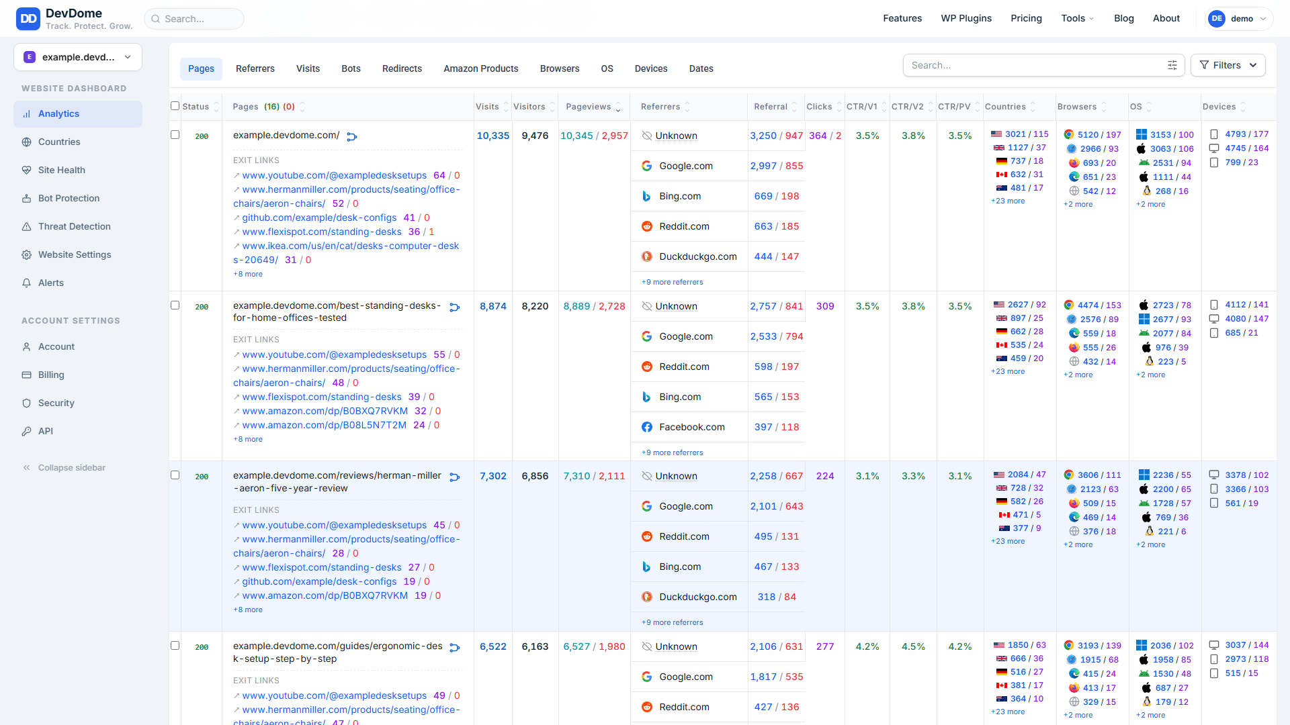Check the best-standing-desks row checkbox
The height and width of the screenshot is (725, 1290).
(175, 305)
